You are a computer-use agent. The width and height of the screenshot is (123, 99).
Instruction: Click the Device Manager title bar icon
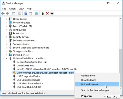tap(3, 3)
